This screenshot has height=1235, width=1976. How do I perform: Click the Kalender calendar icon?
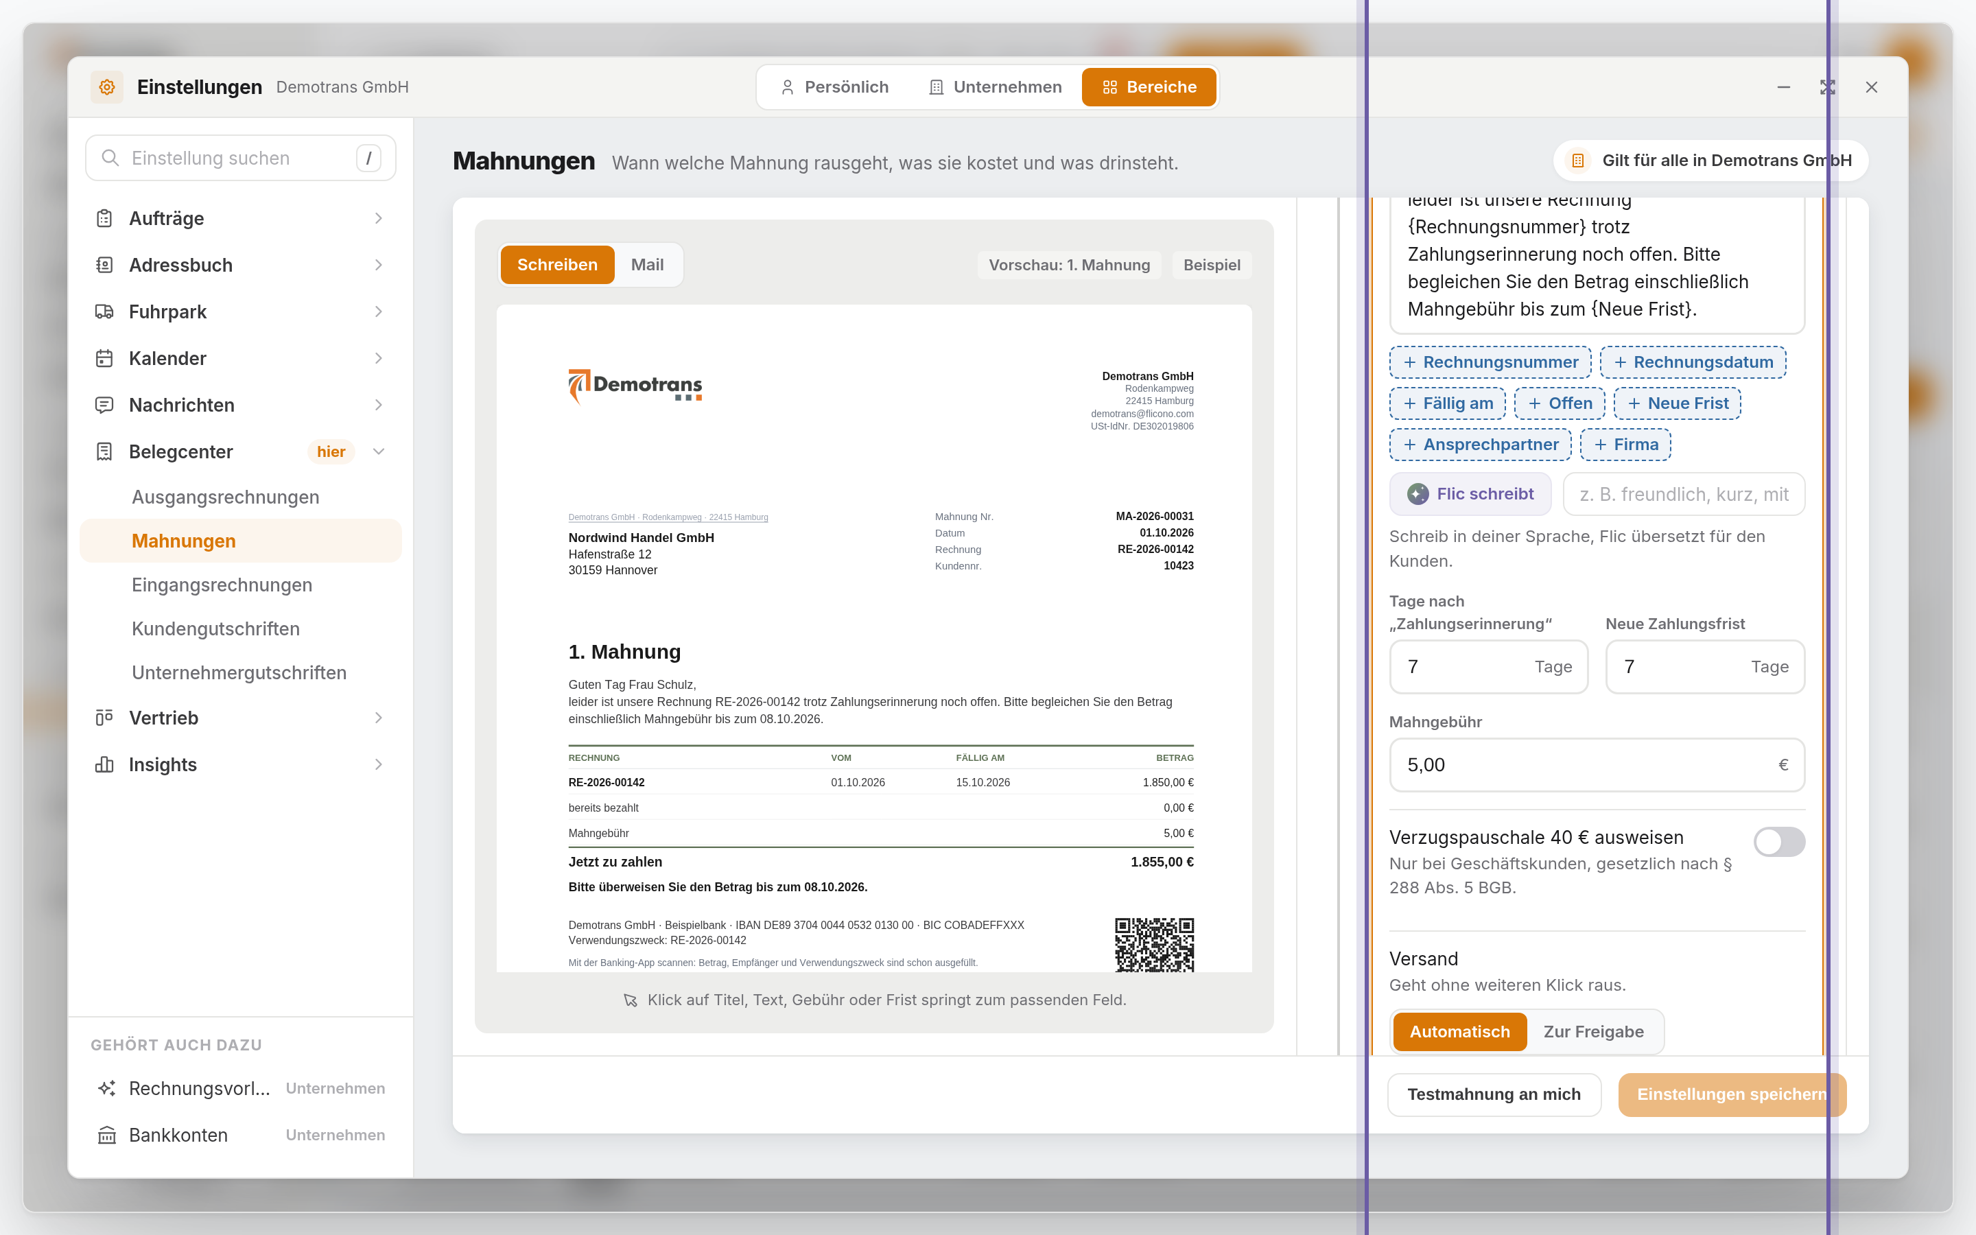click(x=104, y=357)
